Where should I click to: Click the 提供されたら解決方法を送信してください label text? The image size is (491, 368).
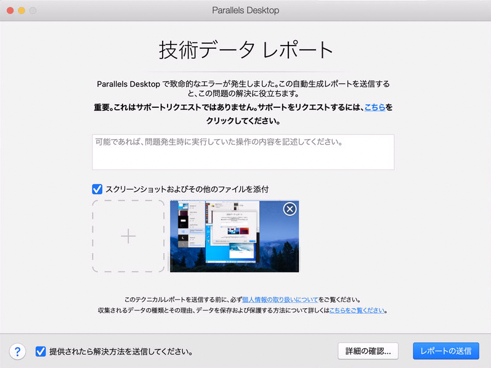click(x=121, y=352)
